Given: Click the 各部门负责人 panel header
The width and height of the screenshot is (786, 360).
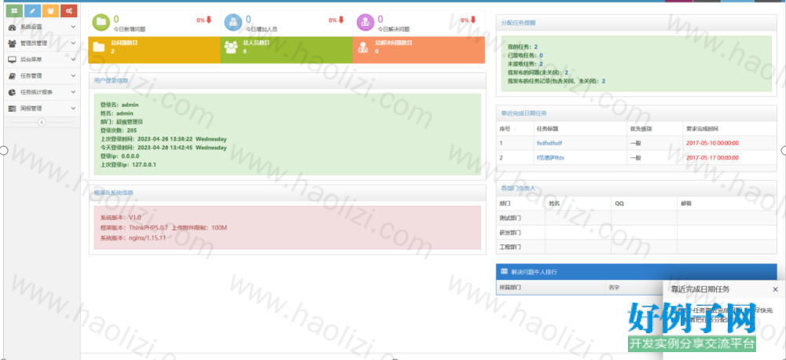Looking at the screenshot, I should [x=637, y=189].
